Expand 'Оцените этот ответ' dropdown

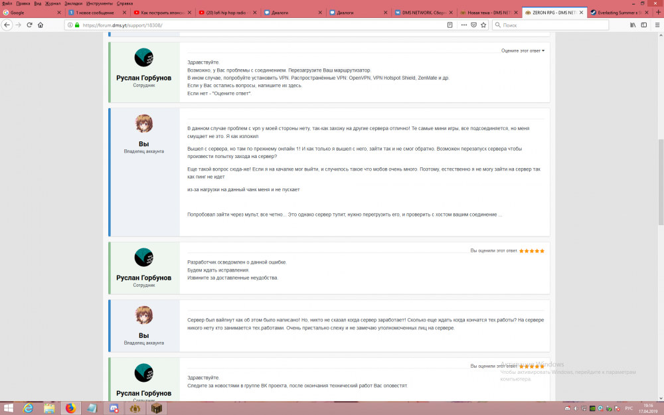[x=523, y=50]
